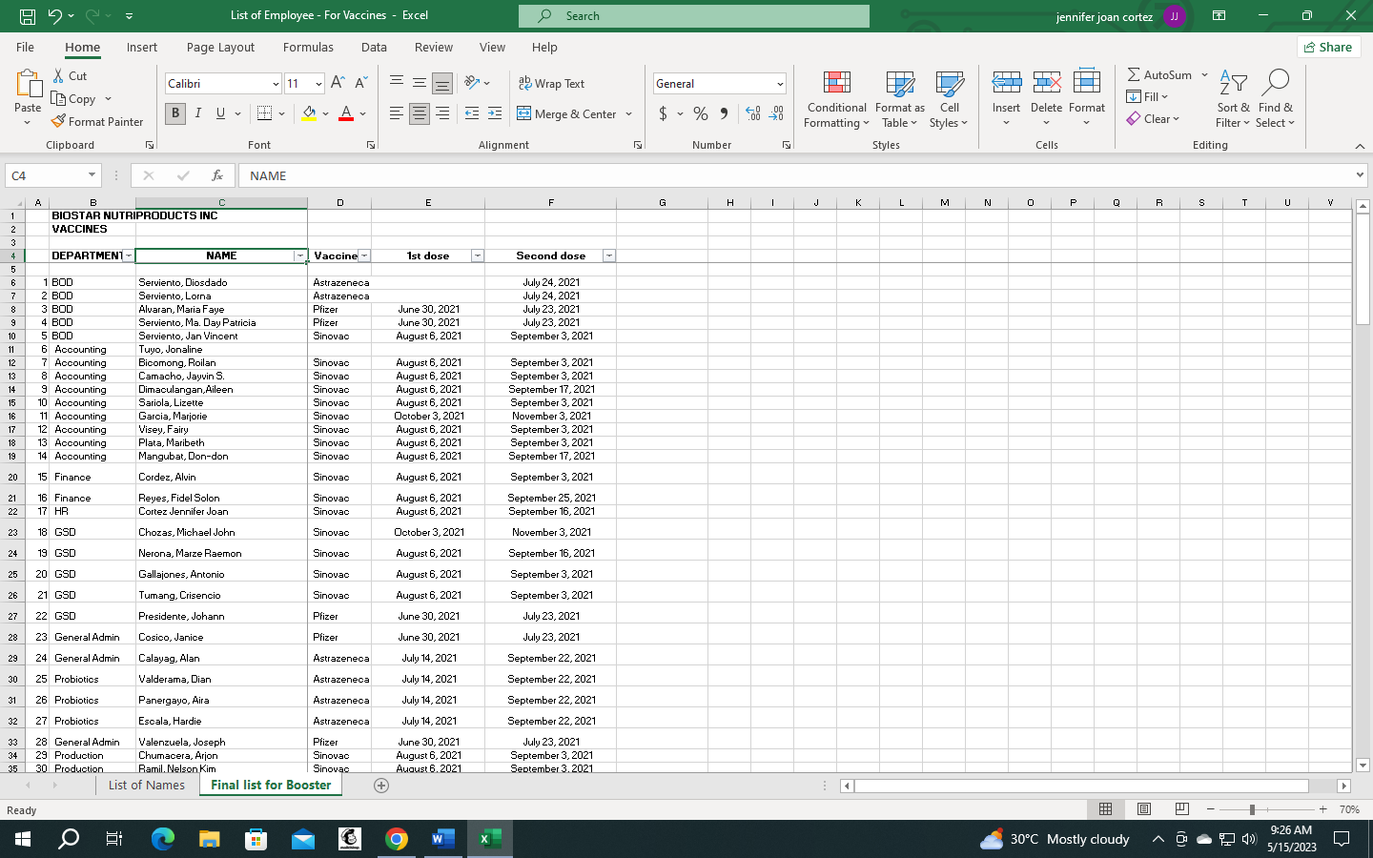
Task: Open the Vaccine column filter dropdown
Action: tap(364, 255)
